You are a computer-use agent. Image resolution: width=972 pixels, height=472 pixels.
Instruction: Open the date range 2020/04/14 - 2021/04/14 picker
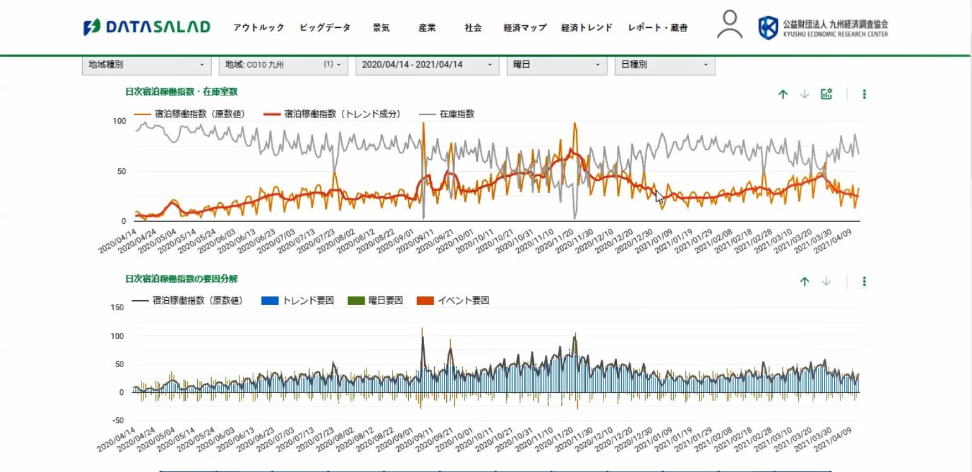427,64
